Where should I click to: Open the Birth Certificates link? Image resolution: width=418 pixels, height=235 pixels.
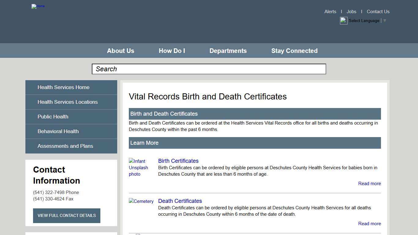(178, 161)
